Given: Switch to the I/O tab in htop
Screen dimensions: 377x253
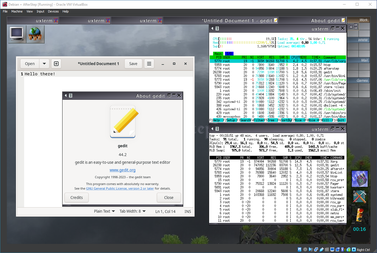Looking at the screenshot, I should click(229, 54).
